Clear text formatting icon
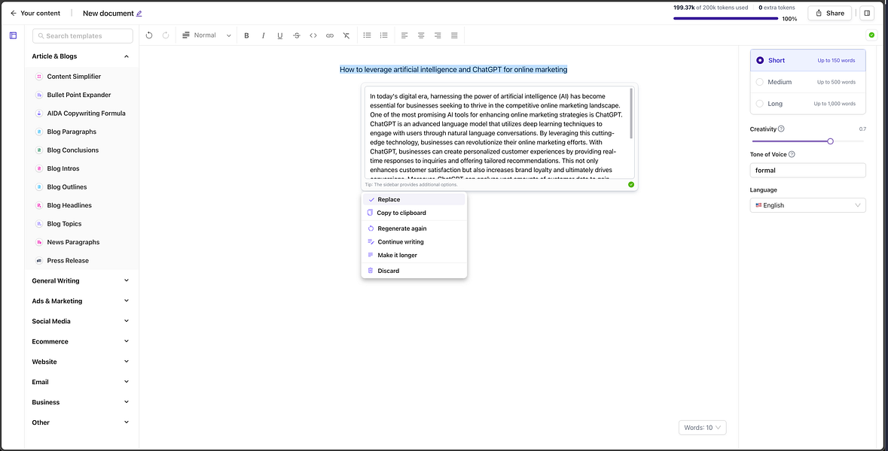Screen dimensions: 888x451 pyautogui.click(x=346, y=35)
